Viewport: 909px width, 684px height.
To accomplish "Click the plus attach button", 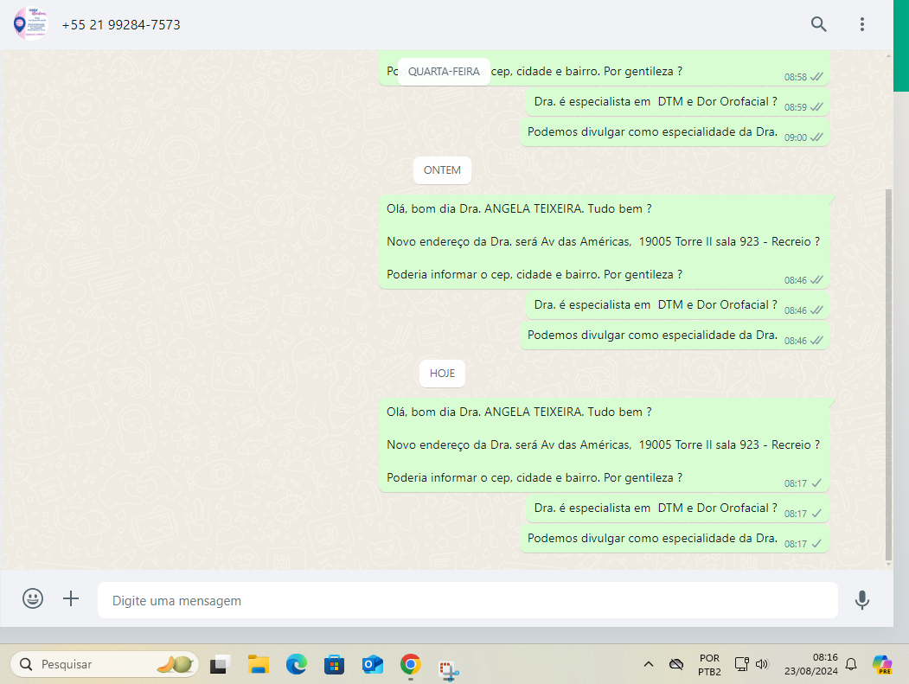I will pos(71,599).
